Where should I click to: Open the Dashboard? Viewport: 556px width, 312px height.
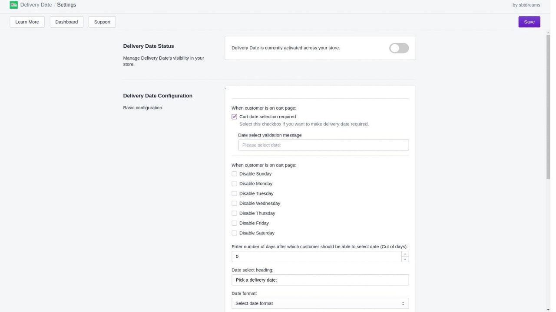point(66,22)
